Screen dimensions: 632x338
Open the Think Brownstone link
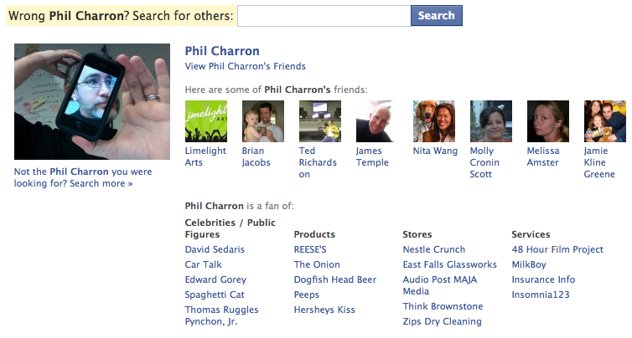443,306
